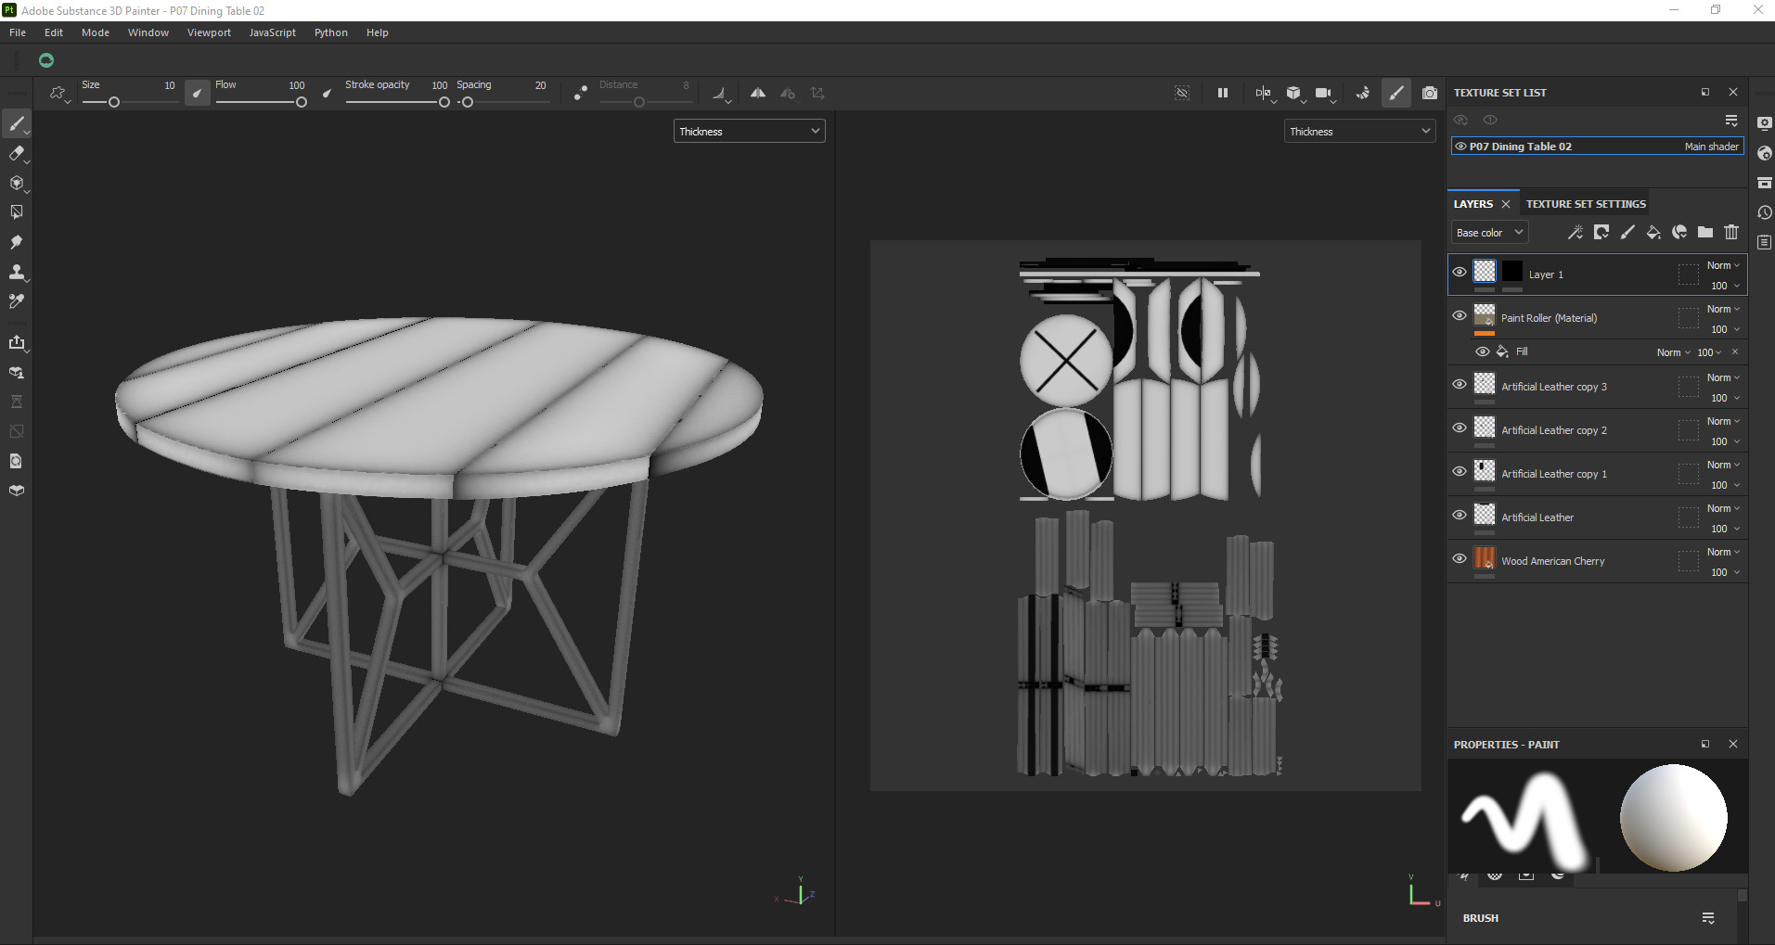Open the export textures icon in left toolbar
This screenshot has width=1775, height=945.
tap(17, 342)
